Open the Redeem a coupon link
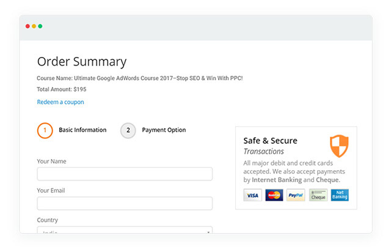The height and width of the screenshot is (251, 391). pyautogui.click(x=60, y=102)
